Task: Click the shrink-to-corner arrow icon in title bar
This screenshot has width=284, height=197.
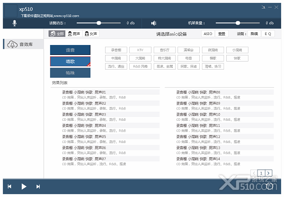Action: pyautogui.click(x=263, y=7)
